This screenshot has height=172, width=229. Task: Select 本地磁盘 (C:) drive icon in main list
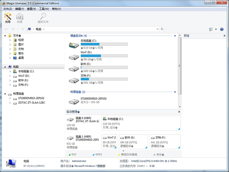pos(74,45)
